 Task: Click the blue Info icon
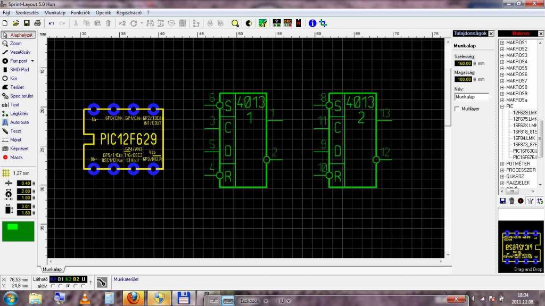point(312,23)
